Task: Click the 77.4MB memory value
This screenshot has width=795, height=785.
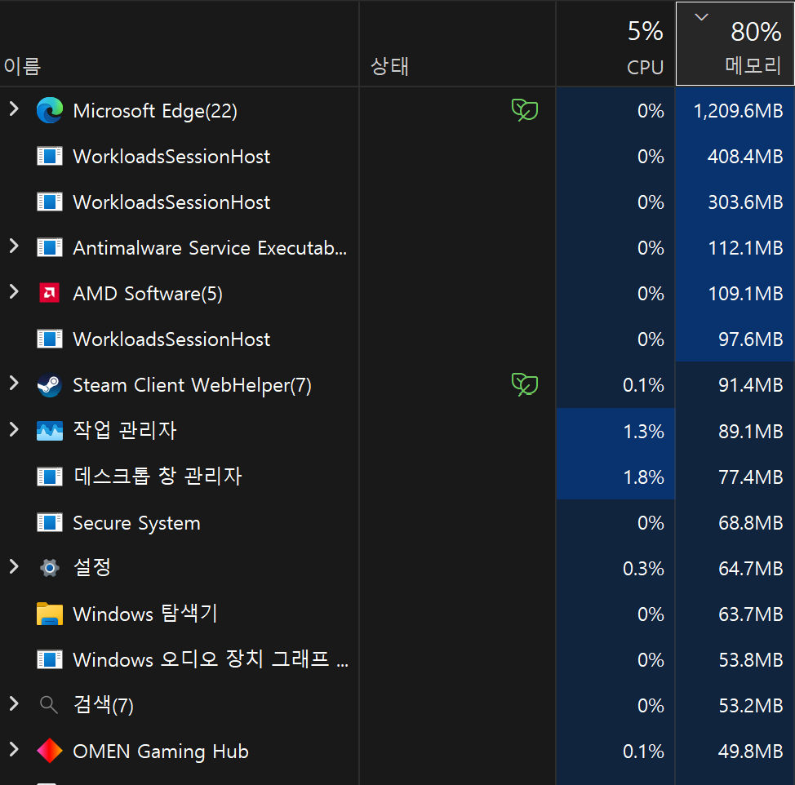Action: (x=751, y=477)
